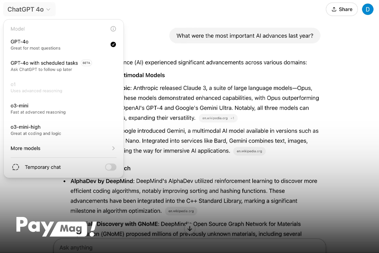
Task: Click the Temporary chat dashed circle icon
Action: pos(15,167)
